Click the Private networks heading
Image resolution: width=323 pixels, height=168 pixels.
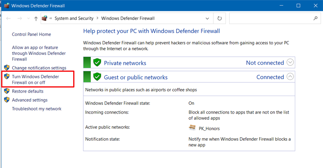tap(125, 63)
